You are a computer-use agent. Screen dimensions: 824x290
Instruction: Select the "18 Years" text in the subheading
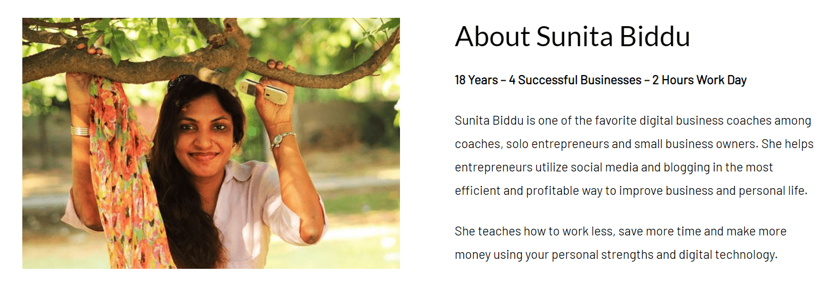pyautogui.click(x=476, y=80)
